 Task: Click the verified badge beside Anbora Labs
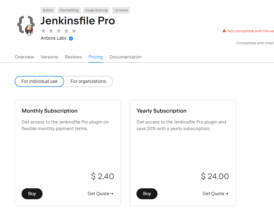tap(71, 39)
